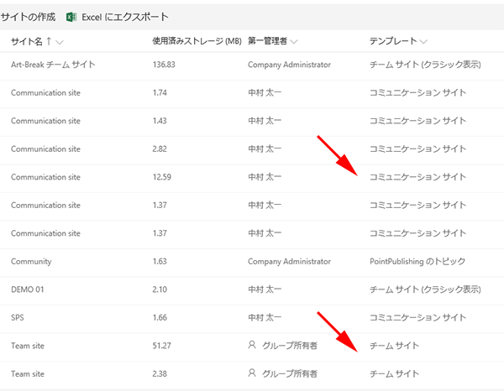This screenshot has height=391, width=504.
Task: Click the 2.38 storage value
Action: [160, 373]
